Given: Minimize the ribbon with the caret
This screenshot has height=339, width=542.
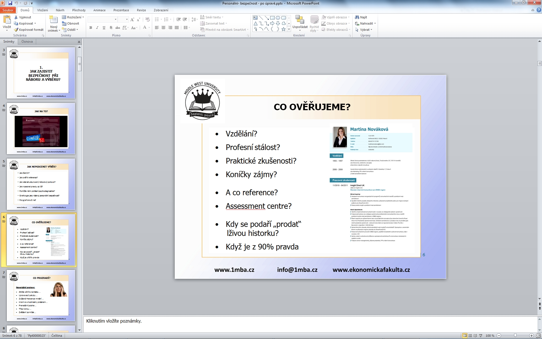Looking at the screenshot, I should (533, 10).
